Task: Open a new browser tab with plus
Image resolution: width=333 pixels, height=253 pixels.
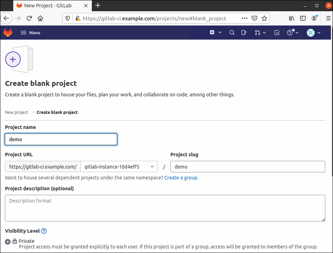Action: click(x=98, y=5)
